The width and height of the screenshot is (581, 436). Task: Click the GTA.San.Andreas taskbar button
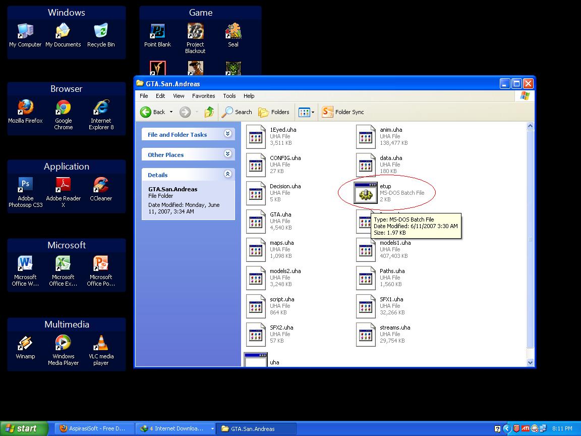pyautogui.click(x=256, y=428)
